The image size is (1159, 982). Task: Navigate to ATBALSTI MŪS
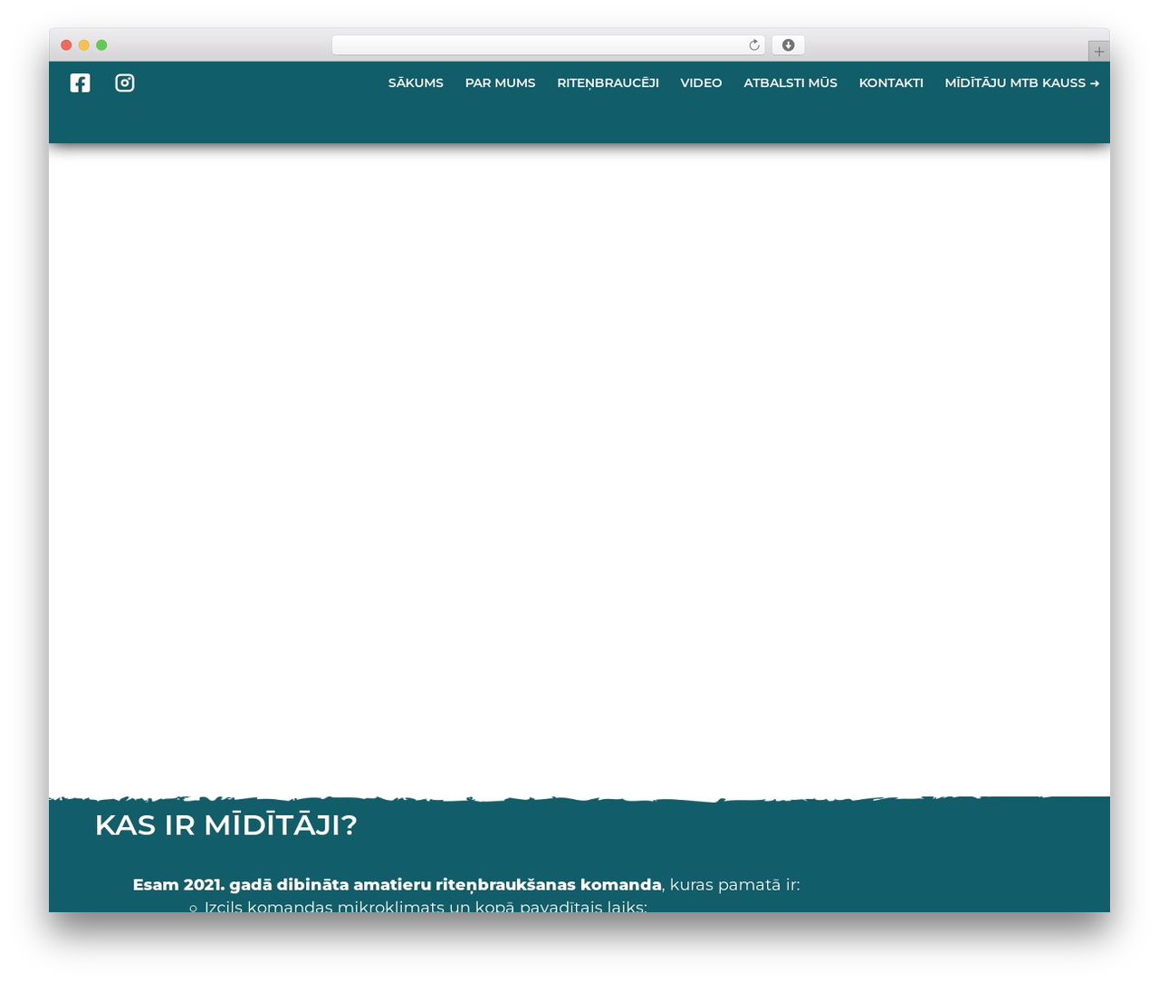[790, 83]
